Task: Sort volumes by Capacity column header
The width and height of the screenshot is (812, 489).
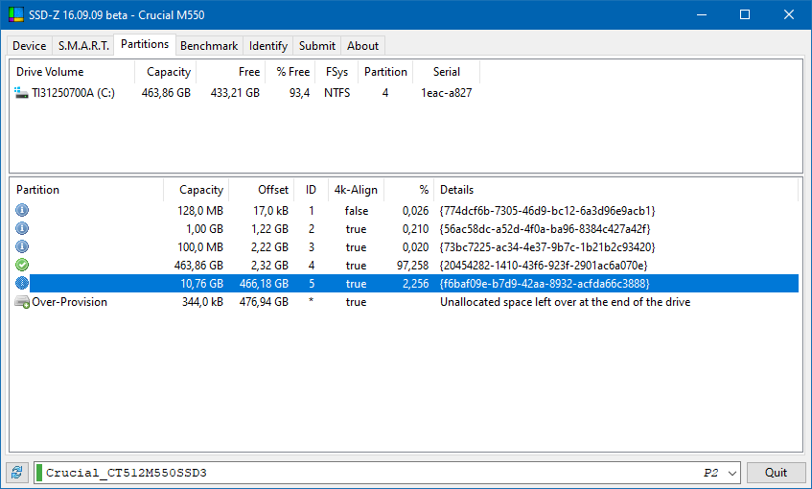Action: click(x=166, y=72)
